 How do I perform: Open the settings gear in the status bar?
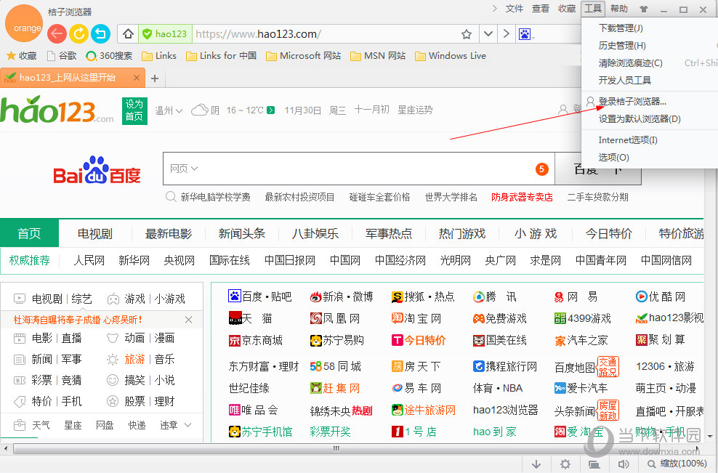point(565,463)
